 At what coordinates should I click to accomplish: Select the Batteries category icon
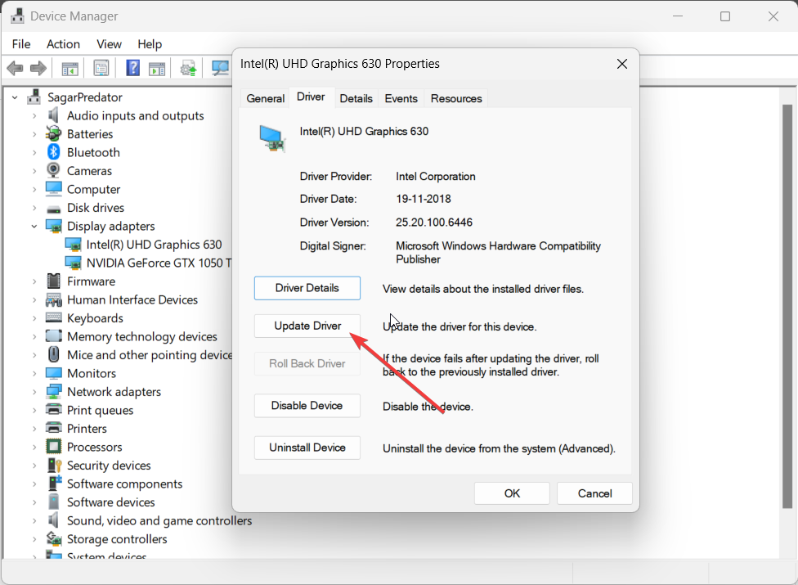tap(53, 134)
